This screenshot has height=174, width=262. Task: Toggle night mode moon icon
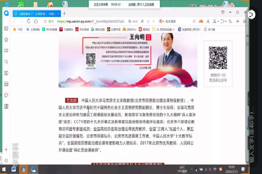[x=231, y=21]
